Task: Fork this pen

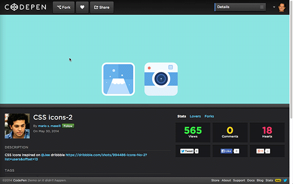Action: click(63, 7)
